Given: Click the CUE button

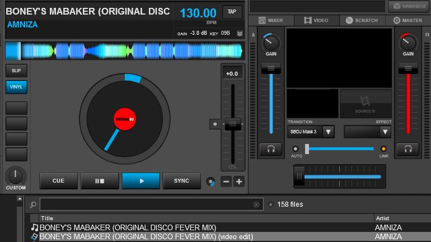Looking at the screenshot, I should coord(59,181).
